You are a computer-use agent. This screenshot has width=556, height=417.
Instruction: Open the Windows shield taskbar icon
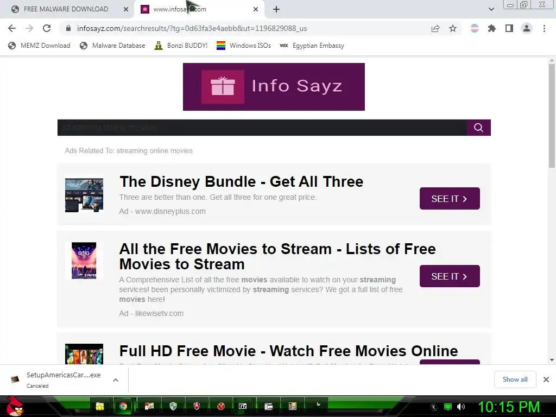(x=173, y=406)
